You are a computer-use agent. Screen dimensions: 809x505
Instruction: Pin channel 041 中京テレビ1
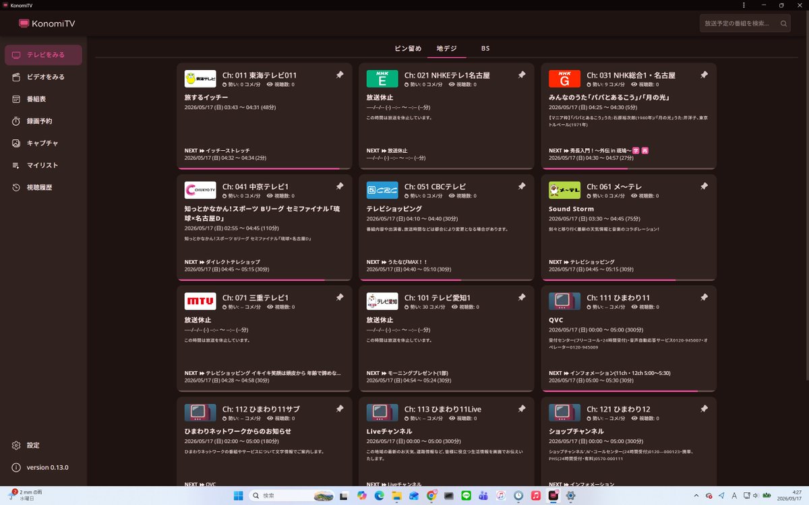tap(339, 187)
